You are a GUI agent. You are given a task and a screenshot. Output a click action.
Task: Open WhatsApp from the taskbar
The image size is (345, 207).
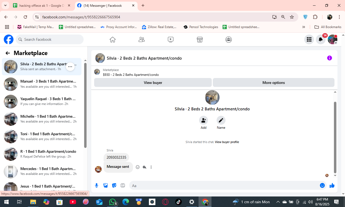(113, 202)
